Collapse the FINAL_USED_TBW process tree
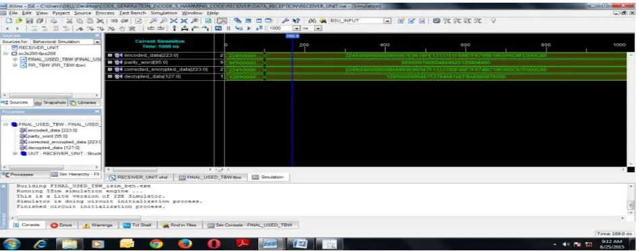Image resolution: width=639 pixels, height=251 pixels. 5,124
